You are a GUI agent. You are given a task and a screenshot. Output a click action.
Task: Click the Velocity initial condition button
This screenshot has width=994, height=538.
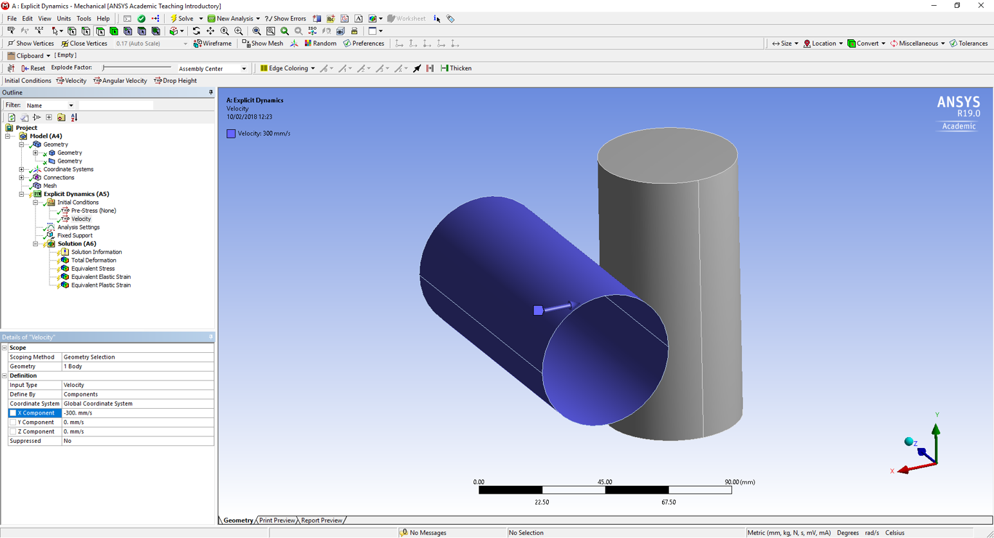(71, 81)
